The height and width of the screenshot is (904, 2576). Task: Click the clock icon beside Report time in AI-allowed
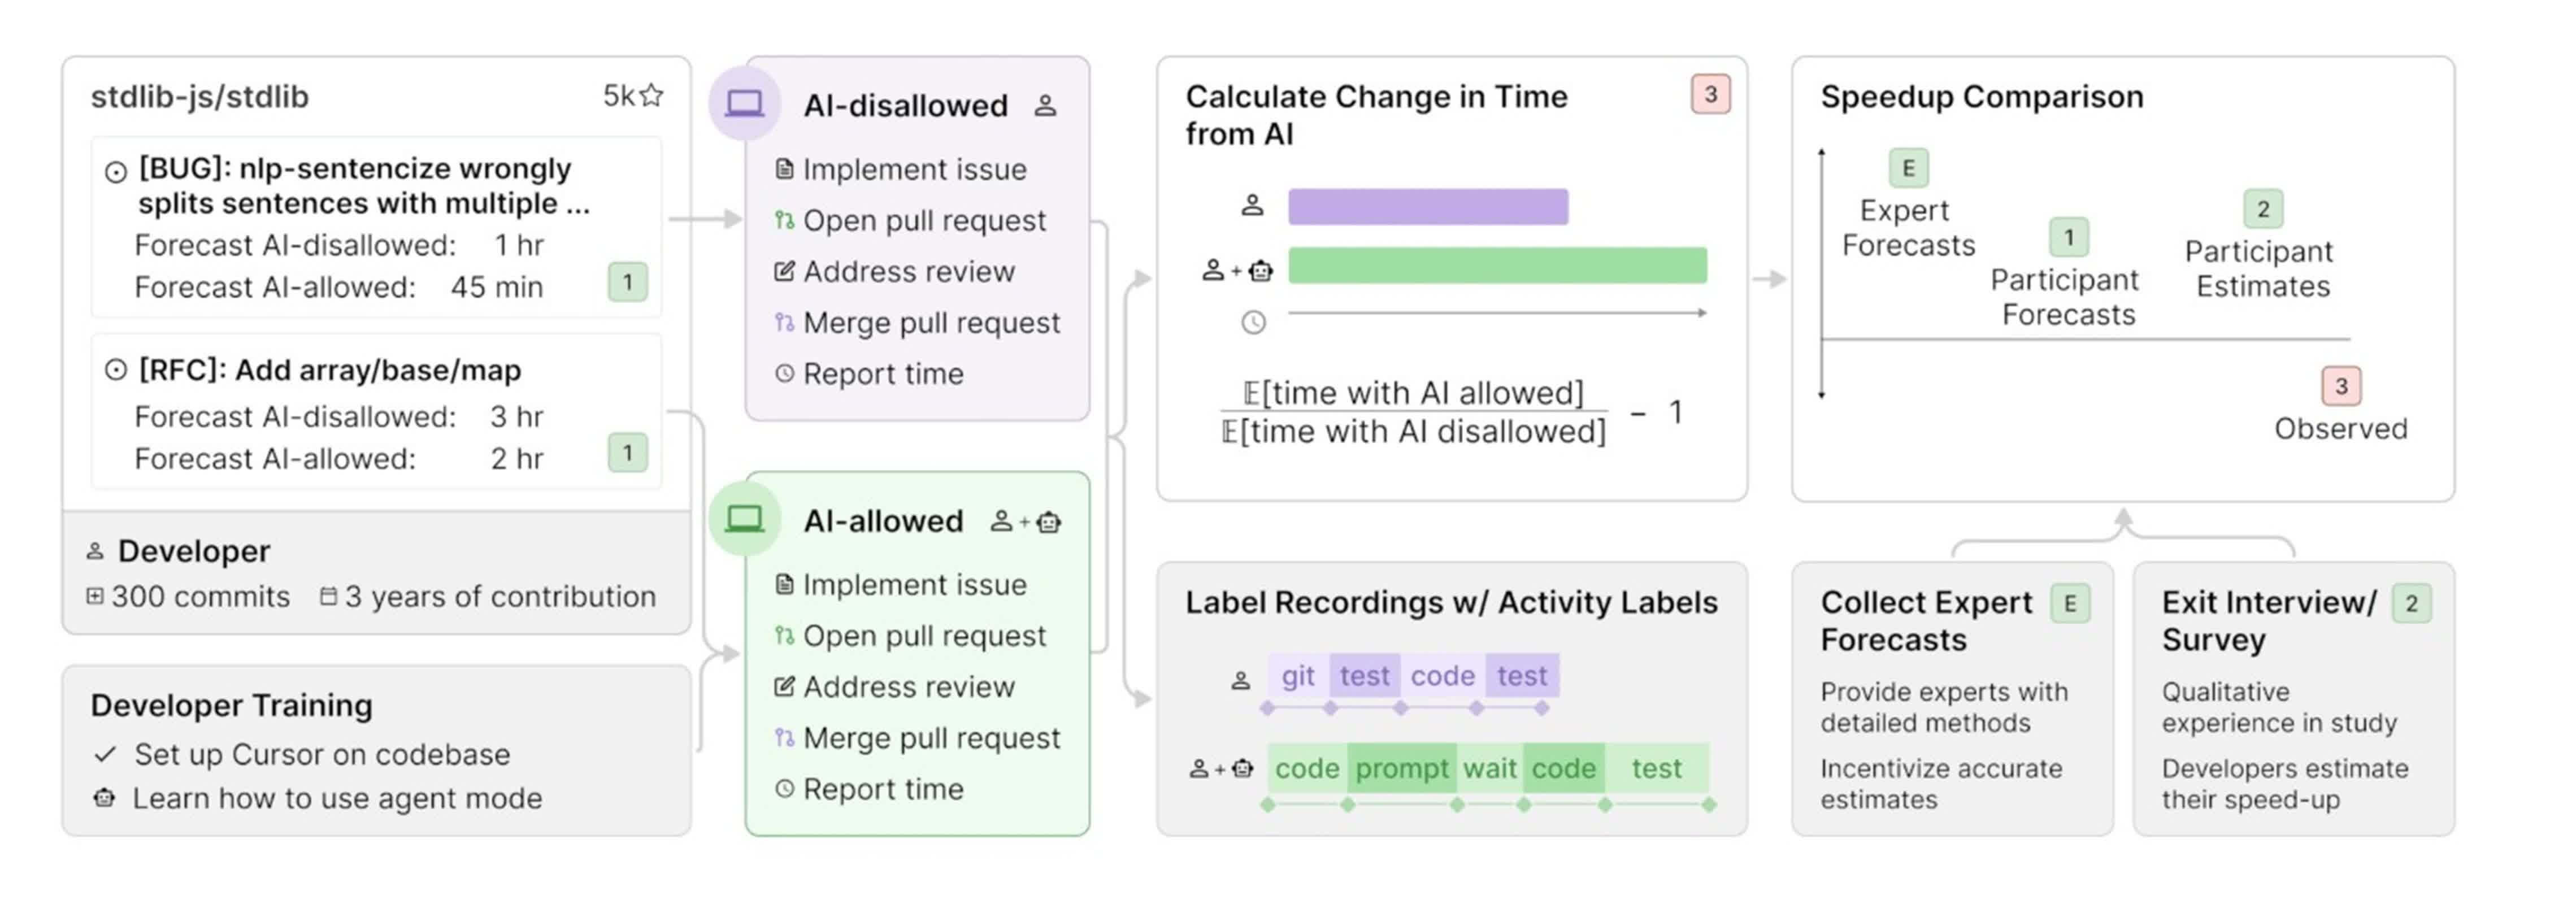point(785,789)
